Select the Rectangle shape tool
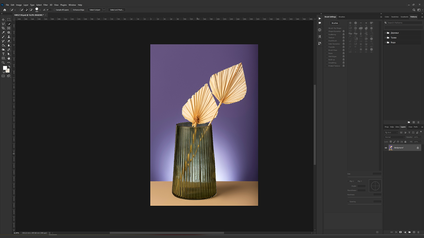 pos(3,58)
